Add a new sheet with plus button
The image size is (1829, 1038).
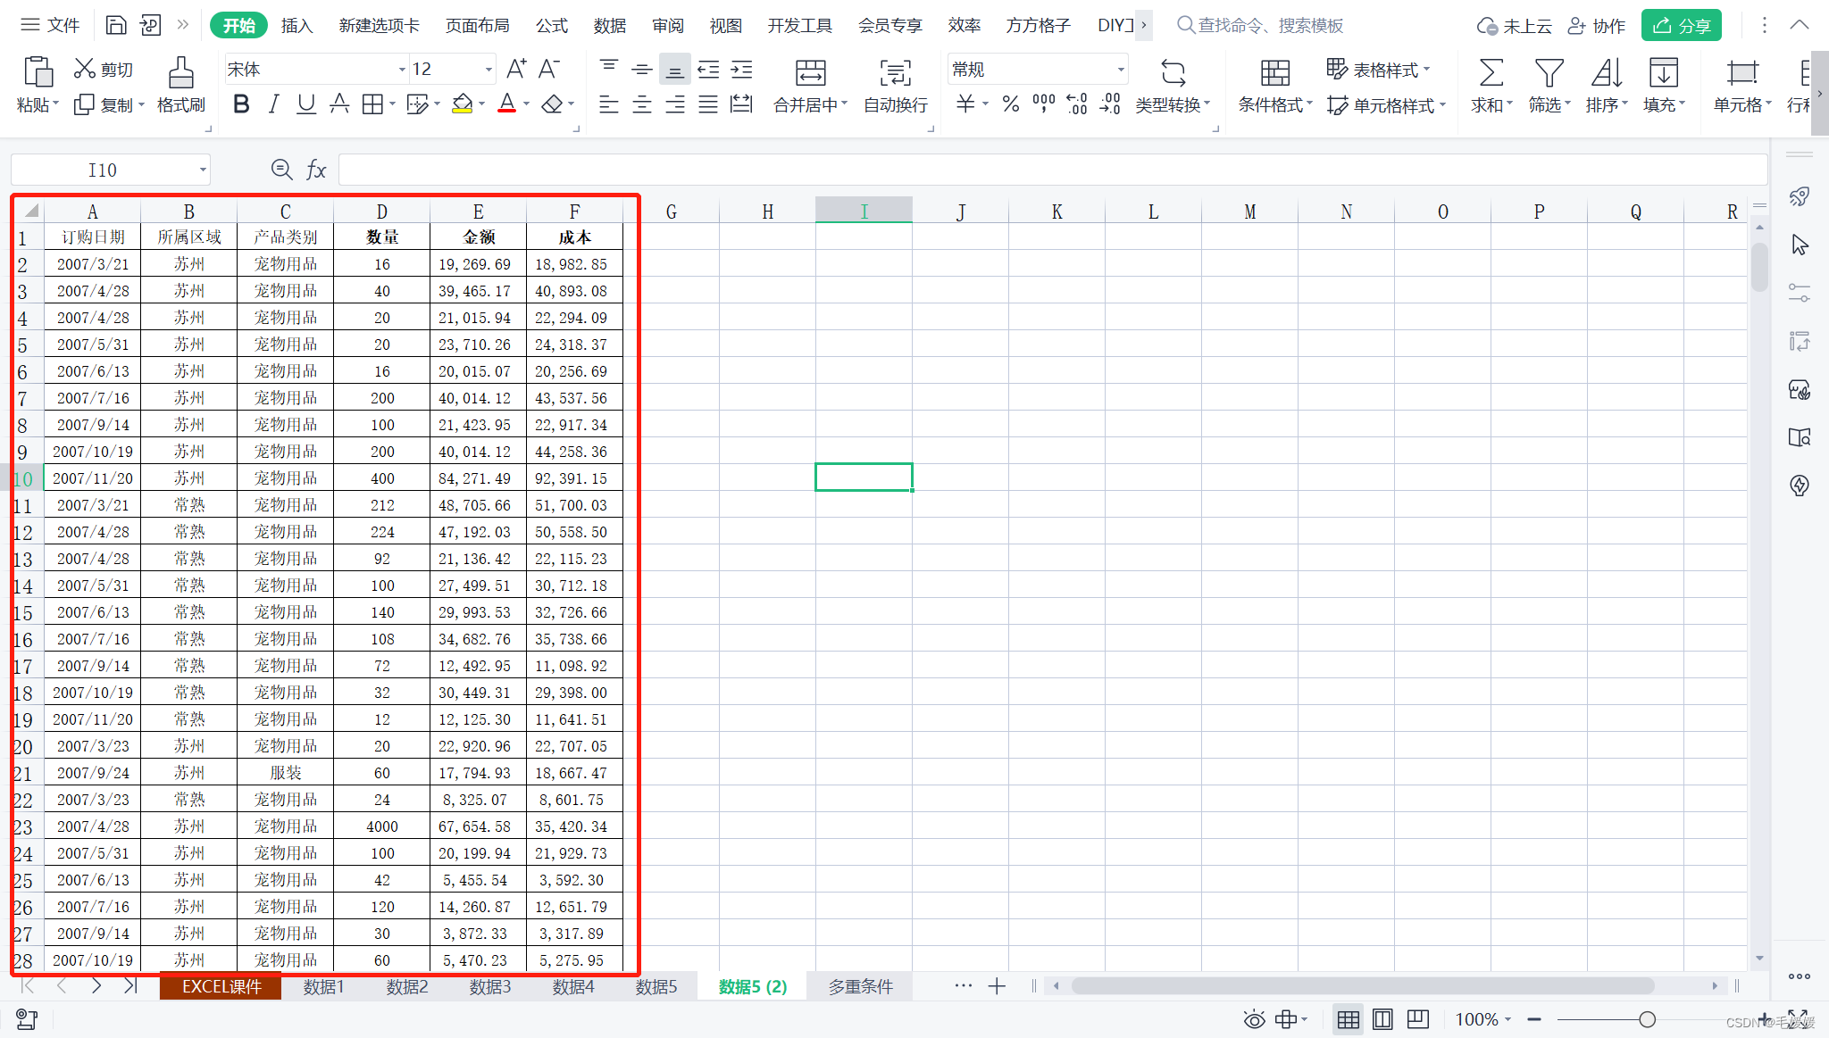pos(997,986)
